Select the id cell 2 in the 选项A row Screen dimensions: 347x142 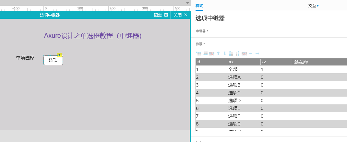pyautogui.click(x=212, y=77)
